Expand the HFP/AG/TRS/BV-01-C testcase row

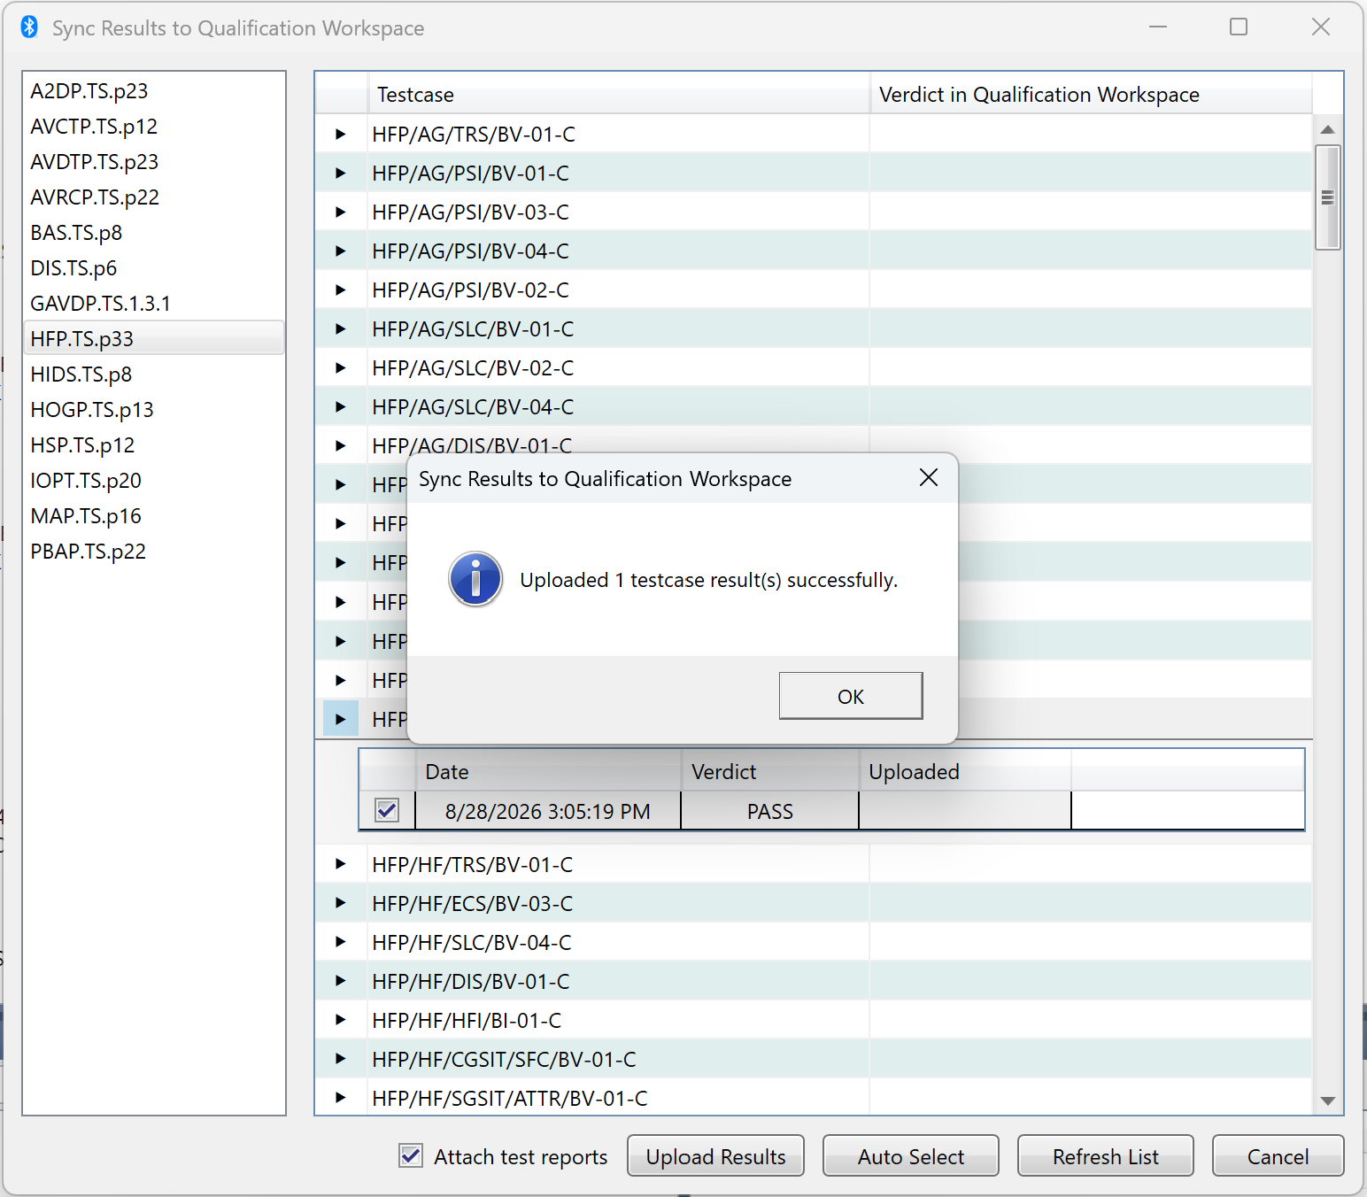[341, 135]
